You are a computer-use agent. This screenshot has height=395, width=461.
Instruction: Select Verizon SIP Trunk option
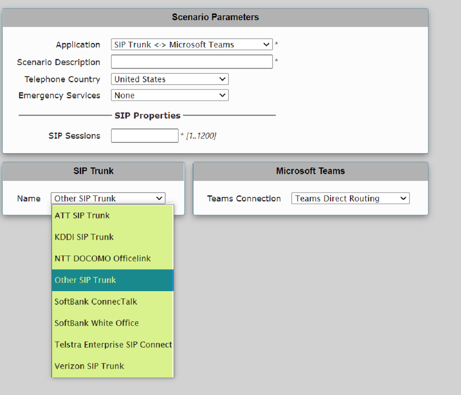point(113,366)
